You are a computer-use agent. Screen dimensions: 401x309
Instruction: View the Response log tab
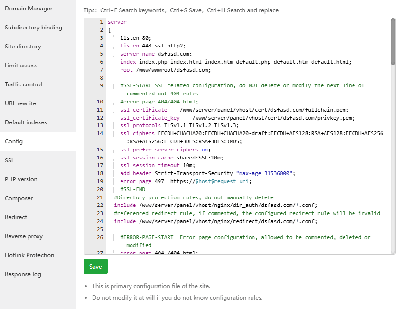[x=23, y=274]
